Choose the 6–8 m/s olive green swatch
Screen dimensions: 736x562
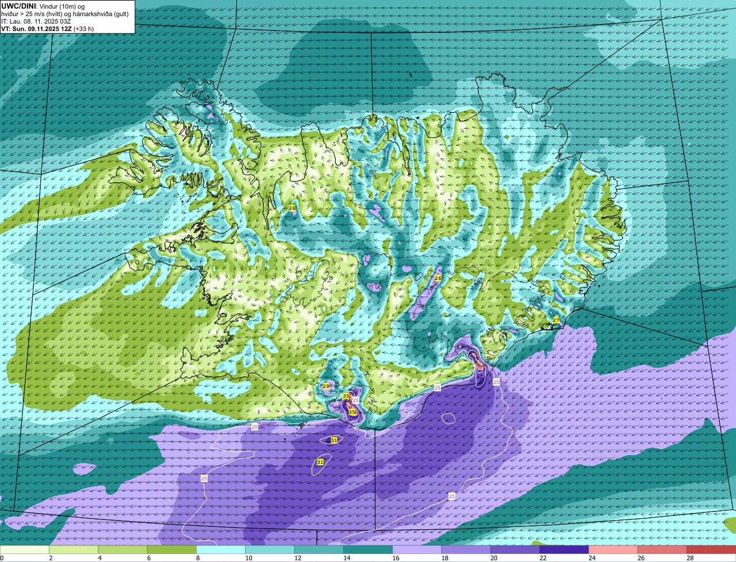coord(172,550)
